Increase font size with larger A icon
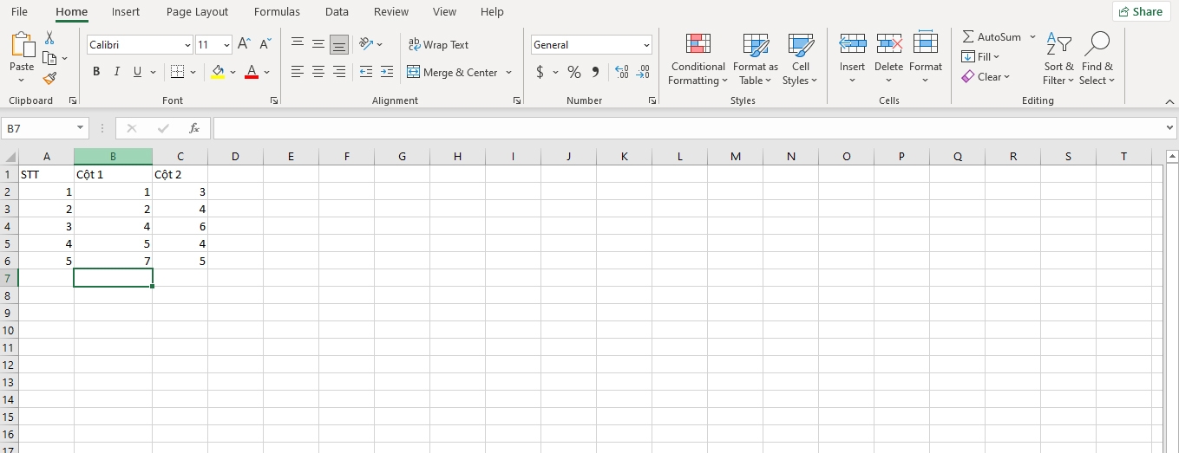 pos(245,44)
